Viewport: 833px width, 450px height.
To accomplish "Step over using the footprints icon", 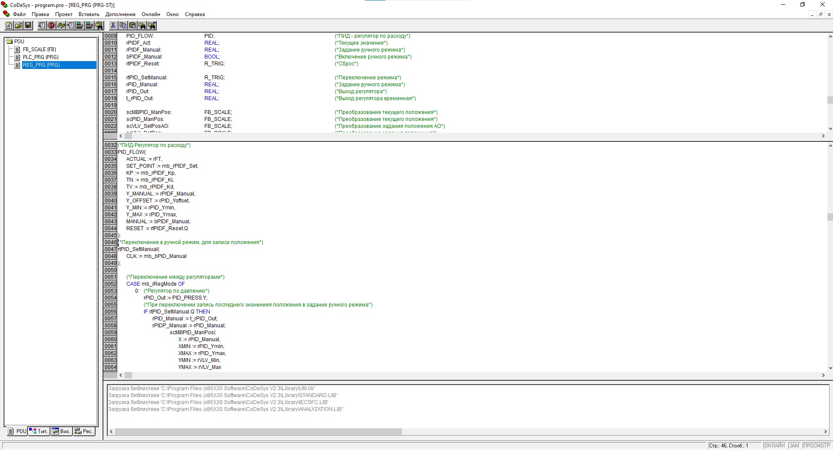I will tap(61, 25).
